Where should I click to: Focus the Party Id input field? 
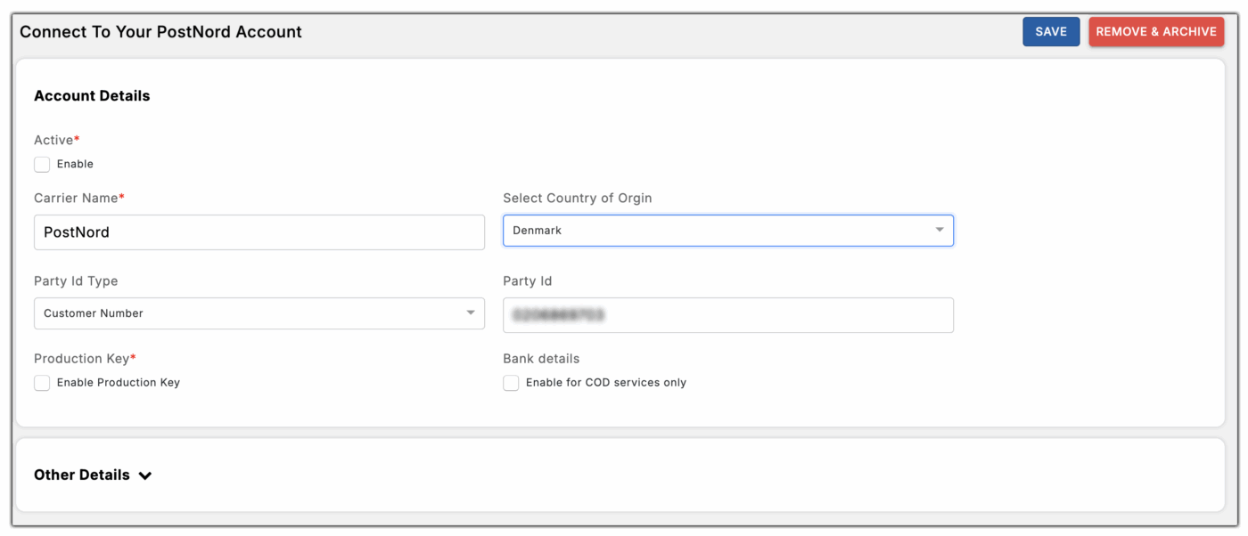[727, 315]
